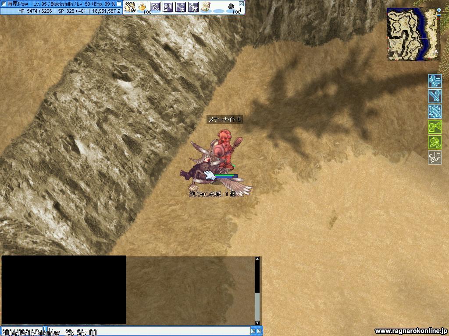Activate the second hotkey bar skill with slashed sword

tap(155, 7)
